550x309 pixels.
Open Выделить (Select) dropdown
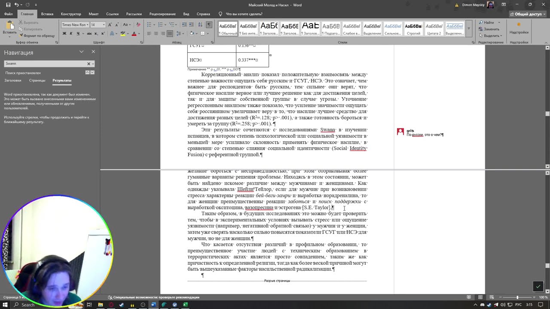click(490, 36)
